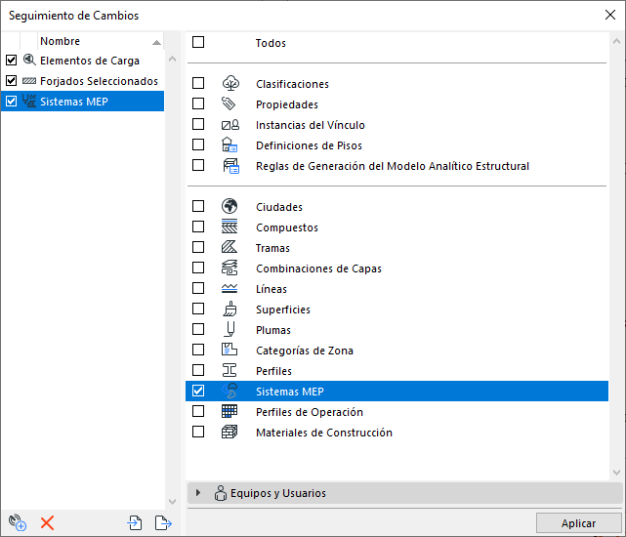Tick the Combinaciones de Capas checkbox
Image resolution: width=626 pixels, height=537 pixels.
click(x=198, y=268)
